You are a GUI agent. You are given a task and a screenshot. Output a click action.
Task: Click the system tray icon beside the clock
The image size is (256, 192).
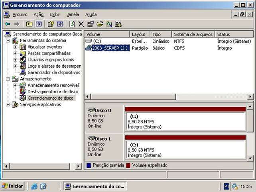coord(234,186)
